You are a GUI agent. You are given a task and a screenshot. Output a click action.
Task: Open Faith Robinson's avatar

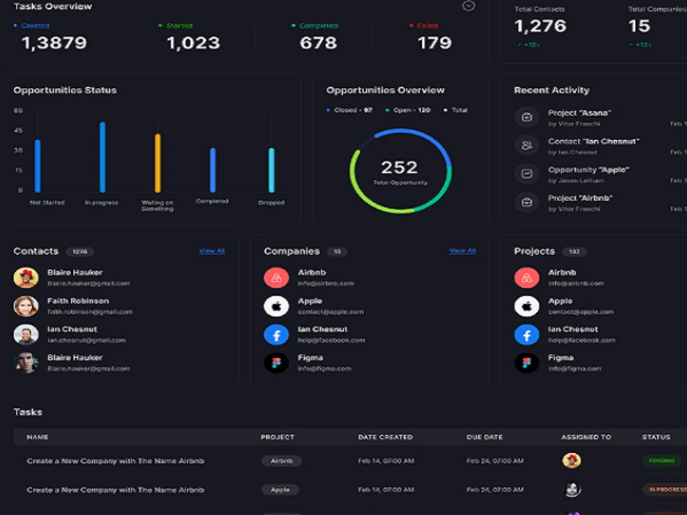pyautogui.click(x=26, y=306)
